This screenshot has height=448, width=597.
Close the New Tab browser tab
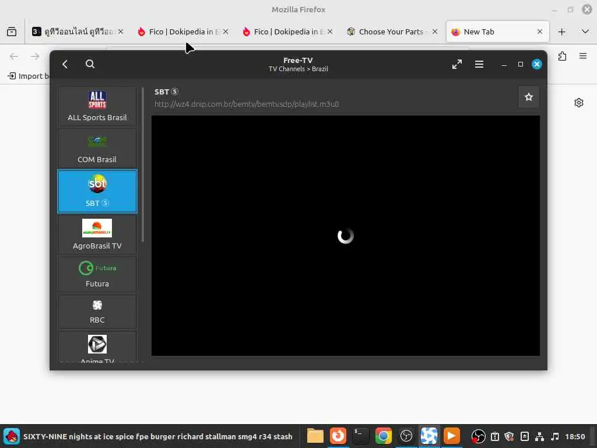pyautogui.click(x=539, y=32)
